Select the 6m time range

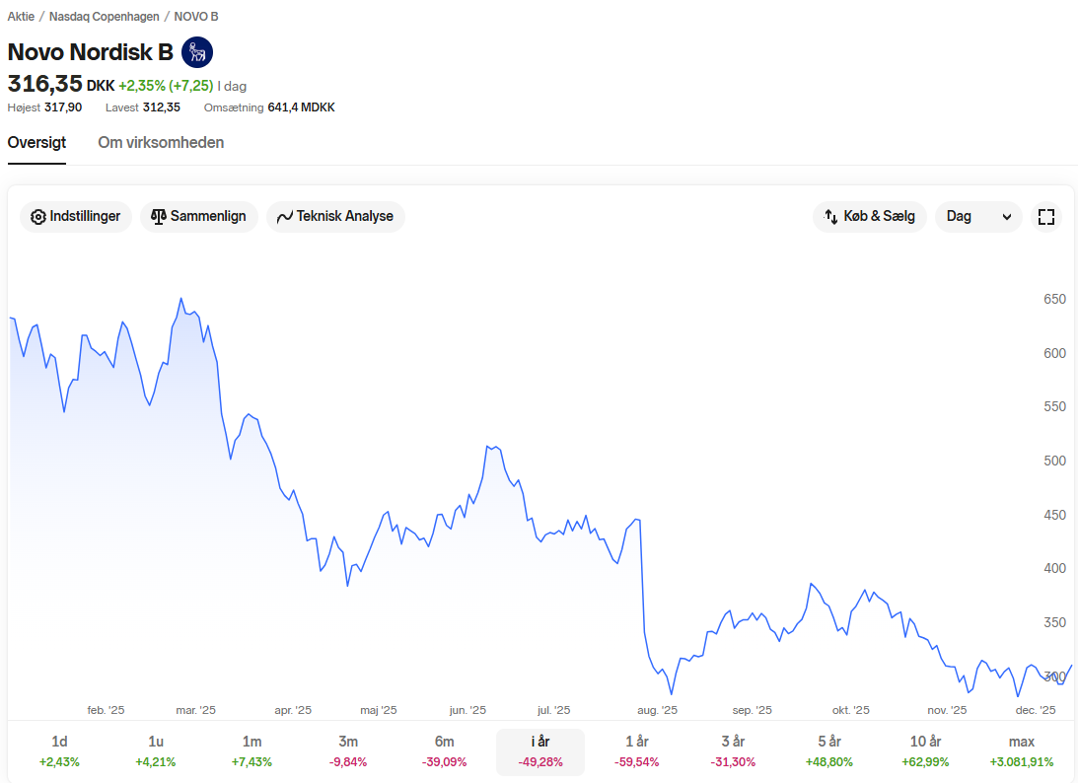444,751
